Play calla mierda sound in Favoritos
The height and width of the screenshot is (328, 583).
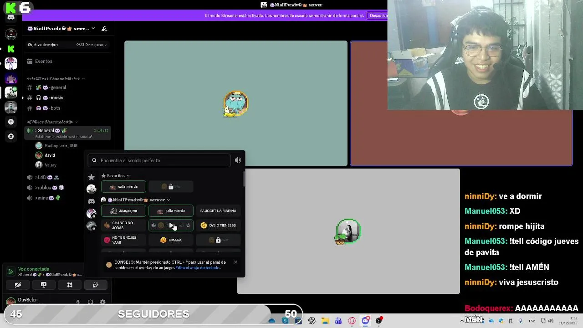pos(123,186)
